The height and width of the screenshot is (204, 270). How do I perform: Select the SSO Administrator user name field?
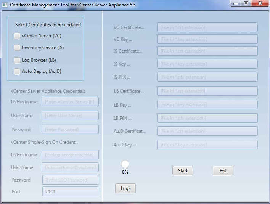tap(70, 167)
